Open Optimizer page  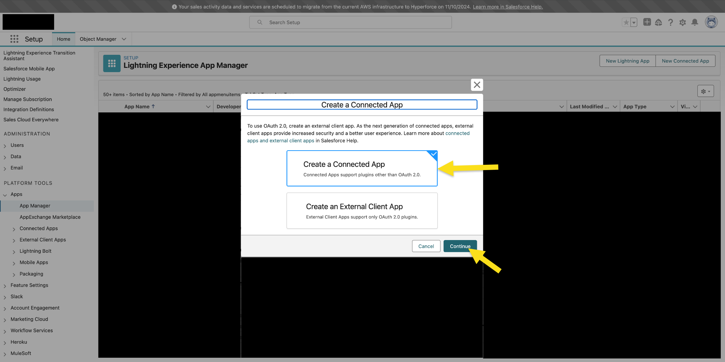point(15,89)
